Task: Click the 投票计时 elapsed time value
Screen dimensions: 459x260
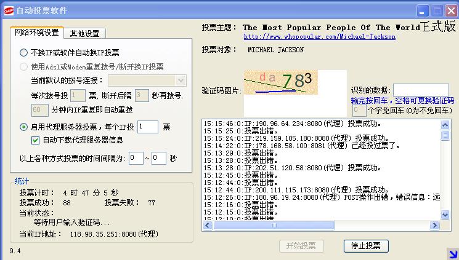Action: coord(91,193)
